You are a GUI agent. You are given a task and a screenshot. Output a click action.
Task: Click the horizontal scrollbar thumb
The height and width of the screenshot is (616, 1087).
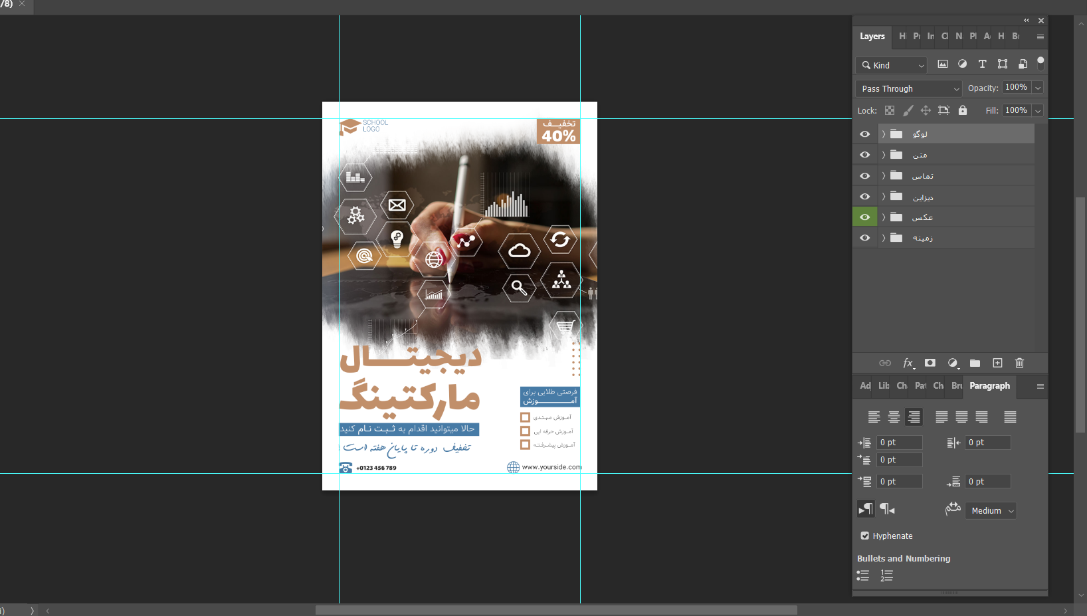click(x=556, y=610)
